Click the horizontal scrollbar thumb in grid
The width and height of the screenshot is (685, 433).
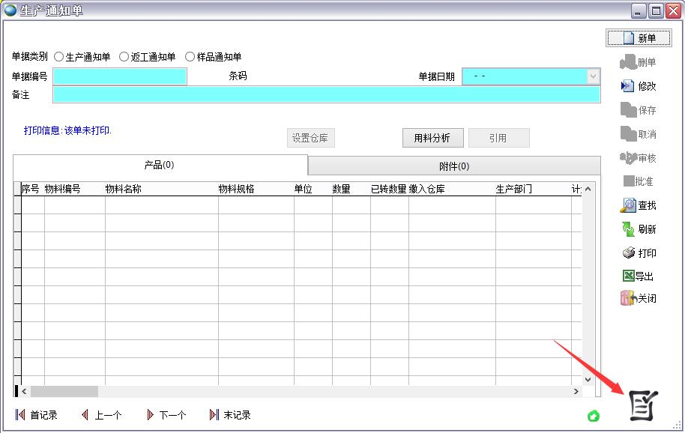click(64, 392)
